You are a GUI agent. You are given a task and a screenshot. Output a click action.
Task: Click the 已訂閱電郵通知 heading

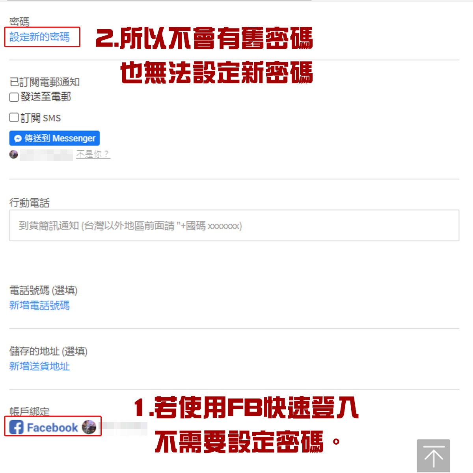tap(45, 82)
